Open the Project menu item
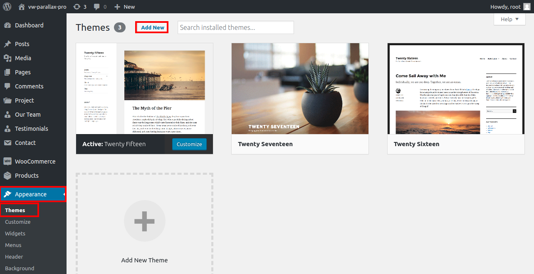 coord(33,100)
